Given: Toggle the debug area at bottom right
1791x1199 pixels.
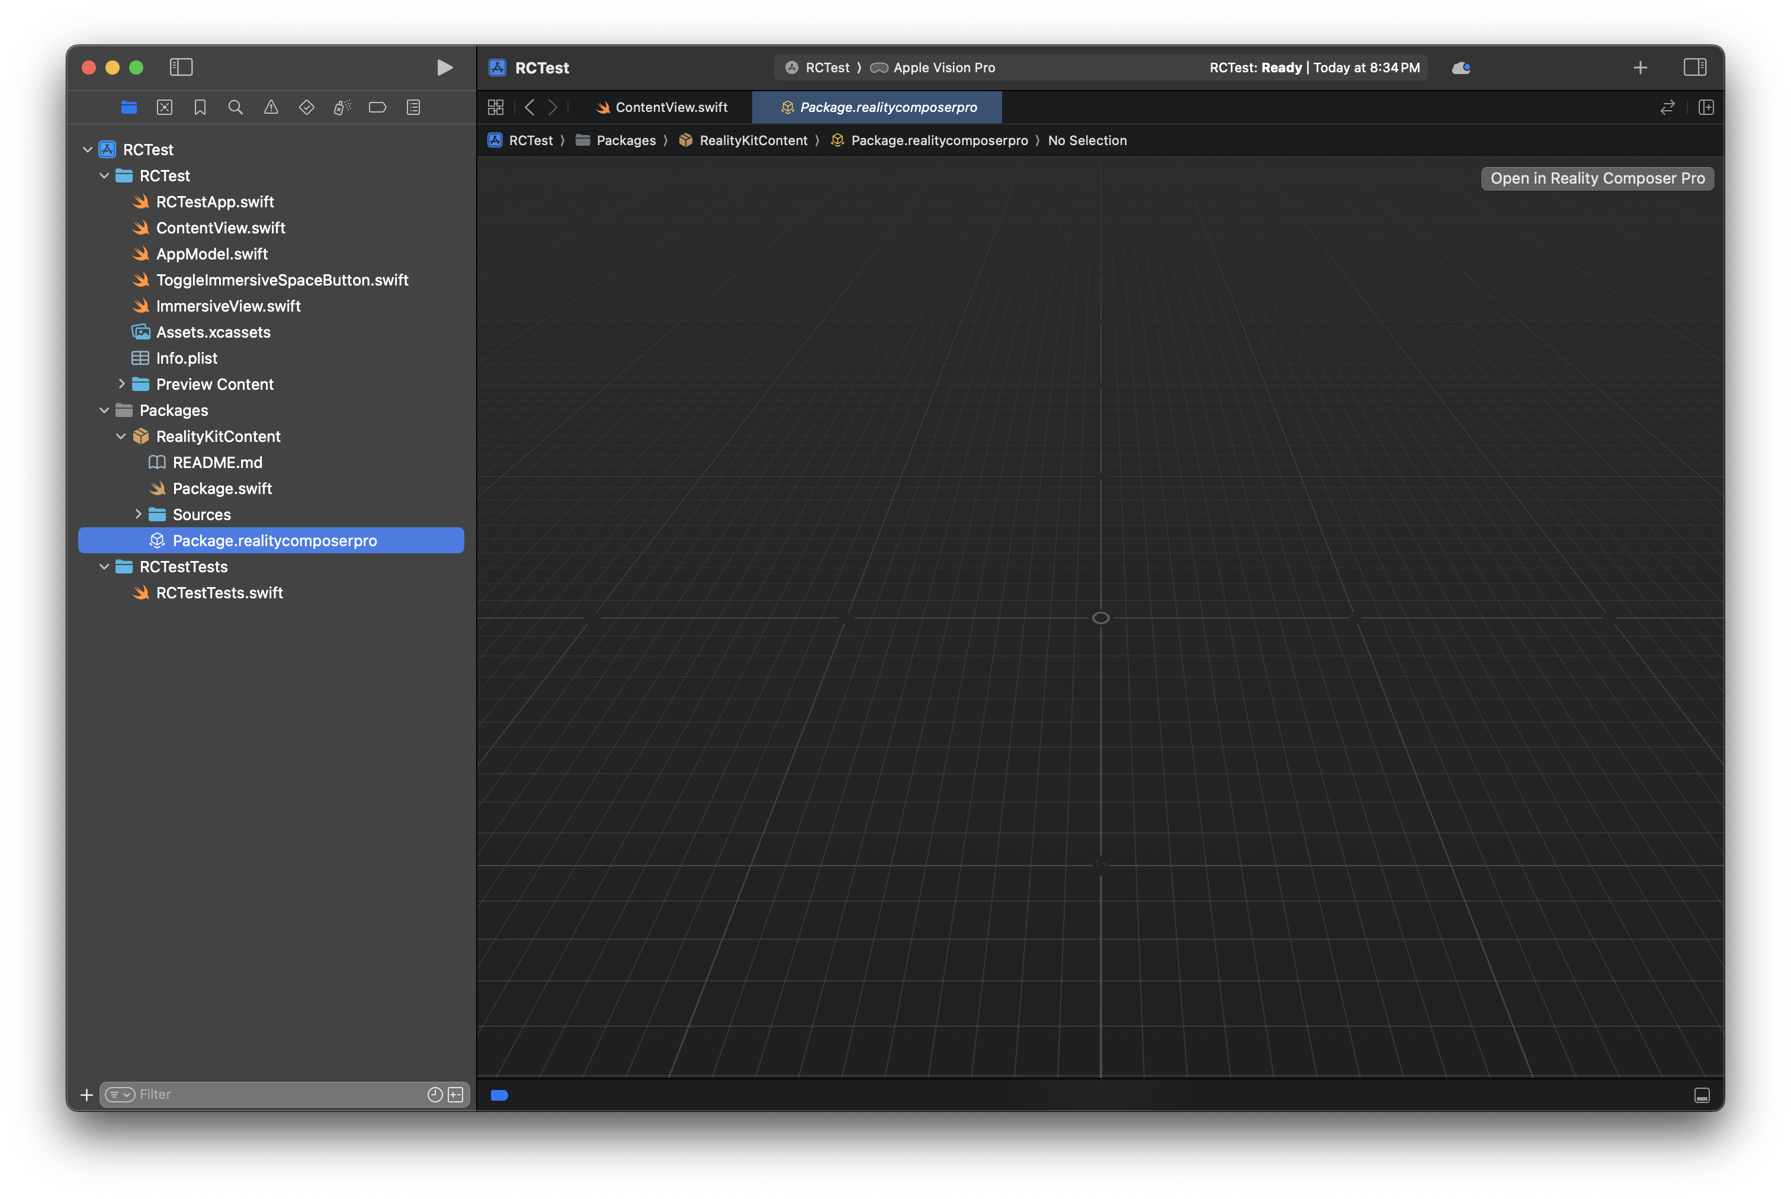Looking at the screenshot, I should 1702,1095.
